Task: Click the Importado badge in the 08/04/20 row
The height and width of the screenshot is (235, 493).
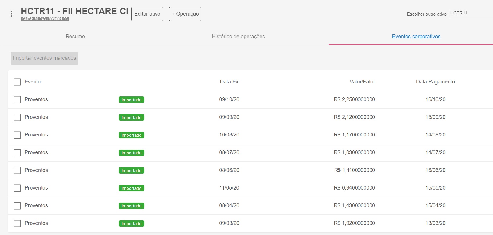Action: pos(131,206)
